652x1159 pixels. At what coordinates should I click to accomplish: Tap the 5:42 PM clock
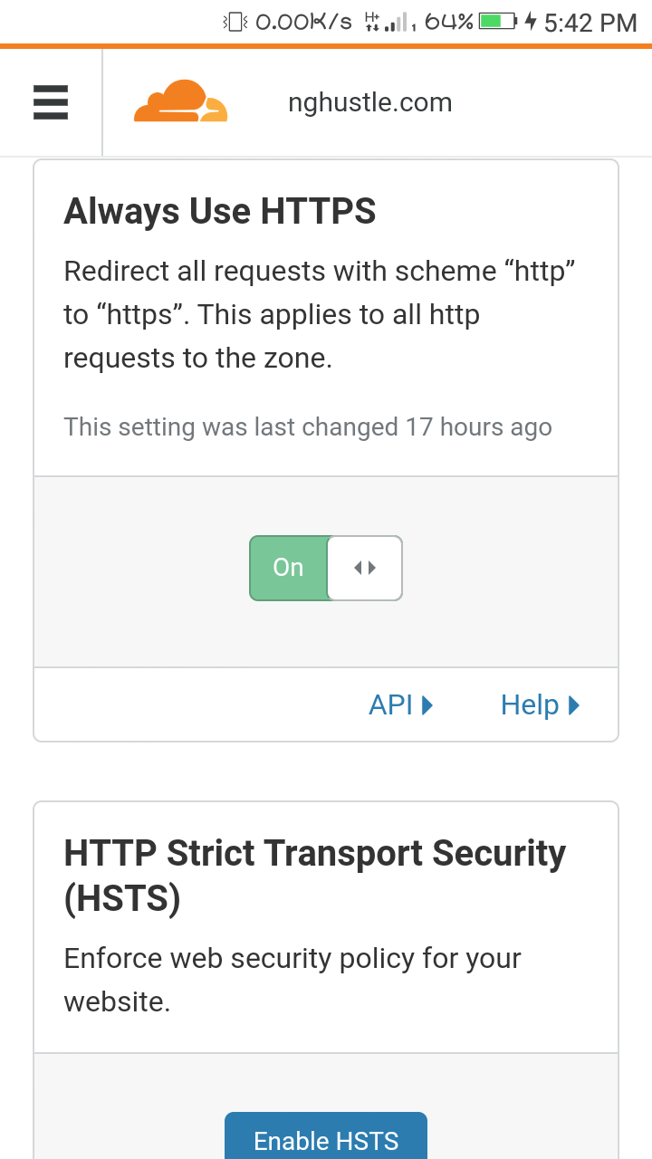[x=590, y=23]
